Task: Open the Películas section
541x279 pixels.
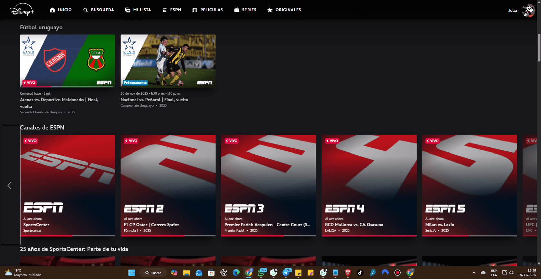Action: tap(208, 10)
